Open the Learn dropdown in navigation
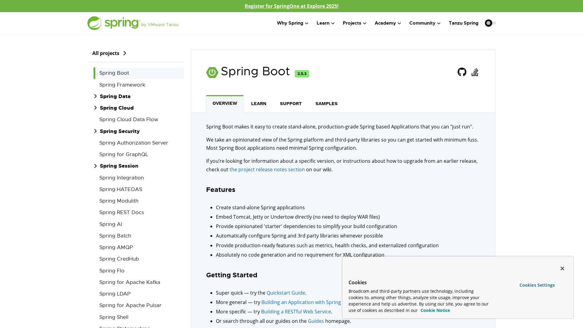The width and height of the screenshot is (583, 328). pos(326,23)
